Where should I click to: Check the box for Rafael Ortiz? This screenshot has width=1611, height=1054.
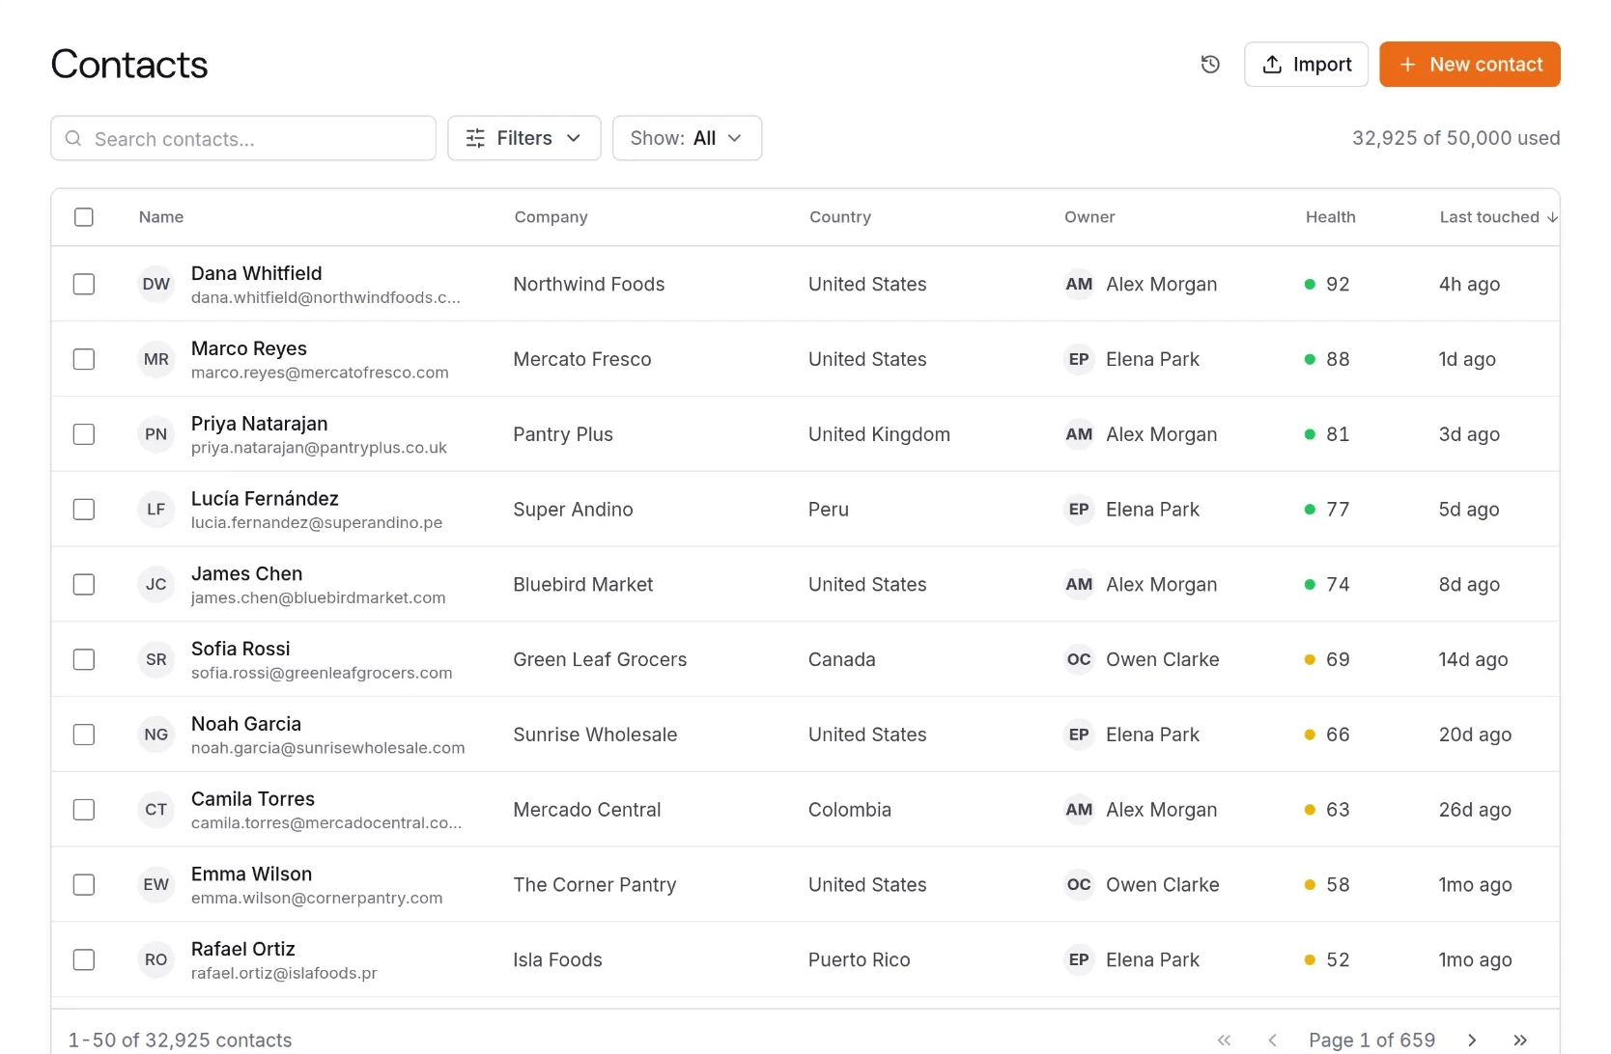click(x=84, y=960)
